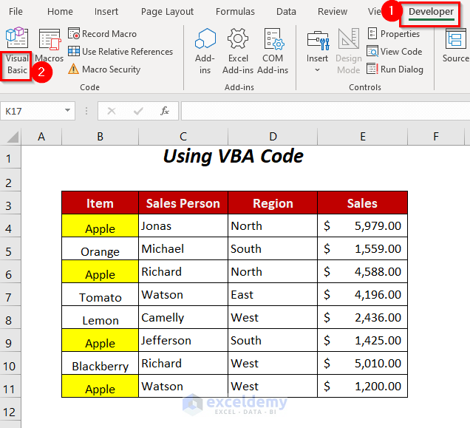Select the East region cell
Viewport: 470px width, 428px height.
pos(273,294)
